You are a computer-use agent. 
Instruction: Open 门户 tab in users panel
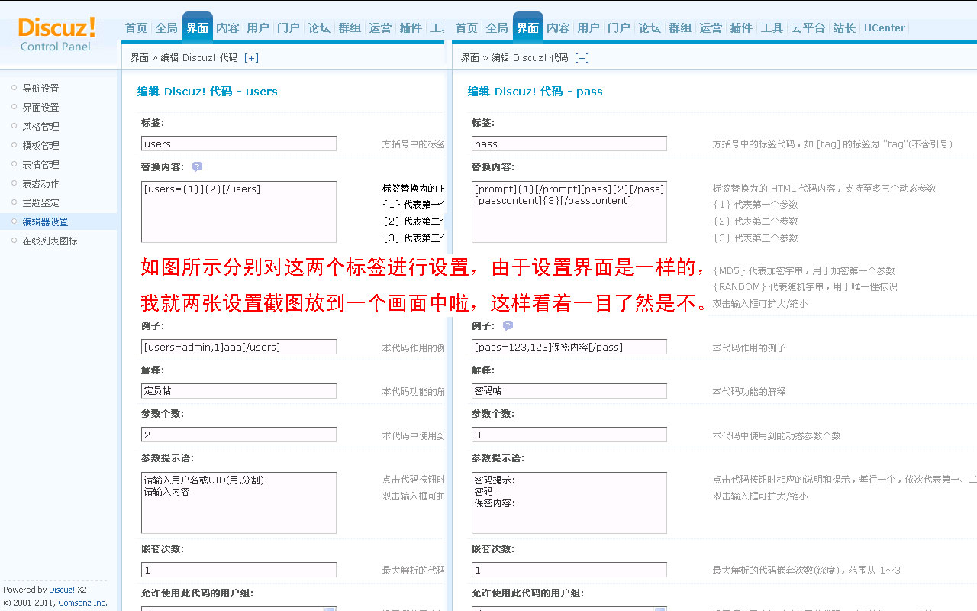(289, 28)
